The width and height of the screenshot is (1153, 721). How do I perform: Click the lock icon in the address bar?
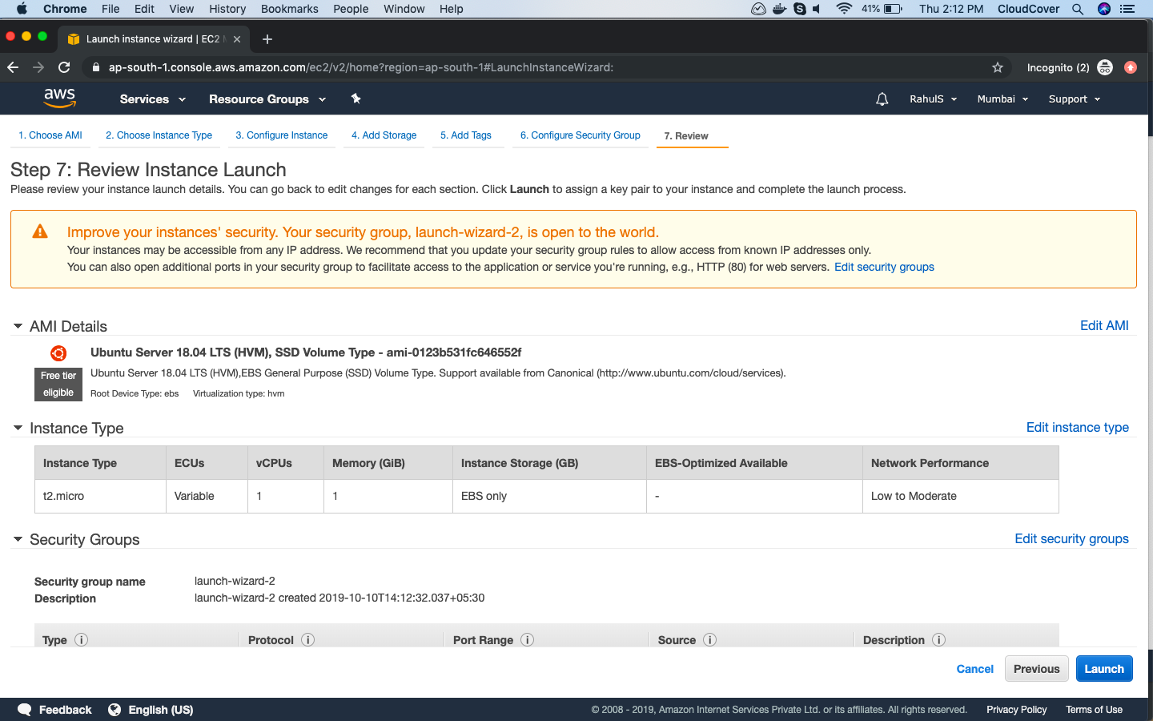(x=95, y=67)
